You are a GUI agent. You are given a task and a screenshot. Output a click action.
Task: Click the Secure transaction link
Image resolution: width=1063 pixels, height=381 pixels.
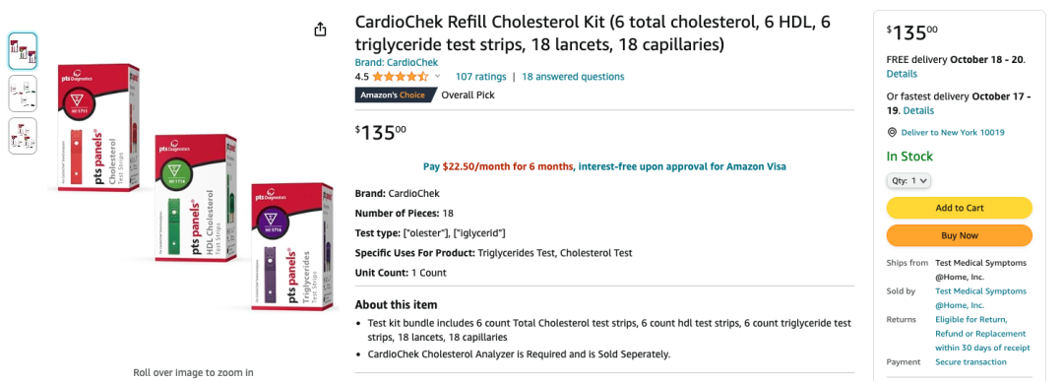(x=970, y=362)
